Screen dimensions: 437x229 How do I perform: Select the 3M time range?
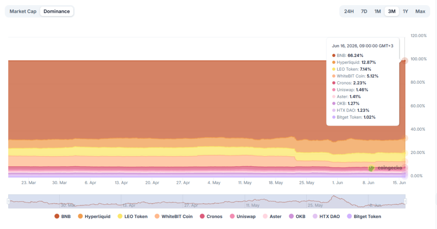[x=392, y=12]
